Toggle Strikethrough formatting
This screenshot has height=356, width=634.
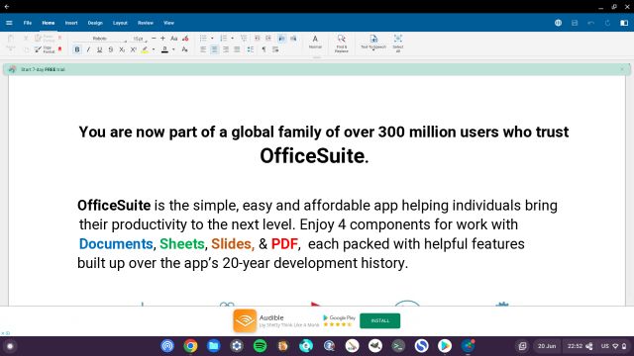tap(110, 49)
